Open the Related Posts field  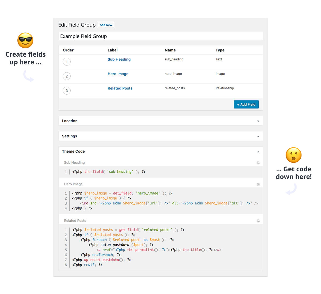(120, 88)
